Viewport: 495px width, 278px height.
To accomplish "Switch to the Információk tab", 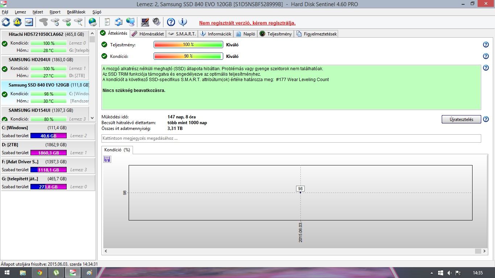I will [x=216, y=34].
